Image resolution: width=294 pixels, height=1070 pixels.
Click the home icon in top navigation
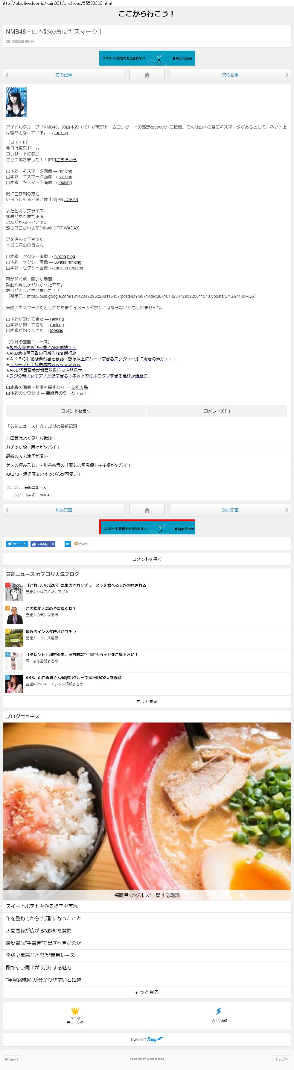click(147, 75)
